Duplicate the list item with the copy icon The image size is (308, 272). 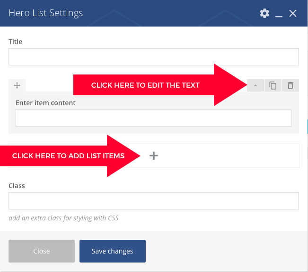[x=273, y=85]
